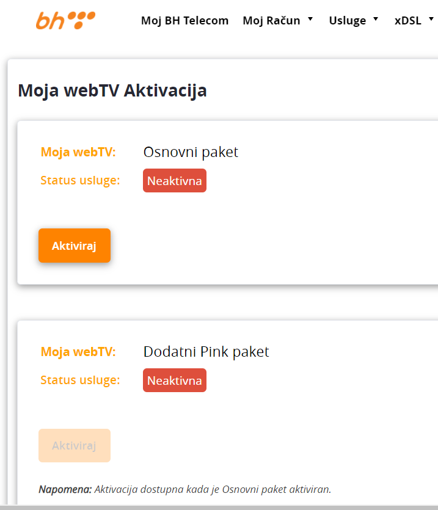Image resolution: width=438 pixels, height=510 pixels.
Task: Select the Dodatni Pink paket name text
Action: click(206, 352)
